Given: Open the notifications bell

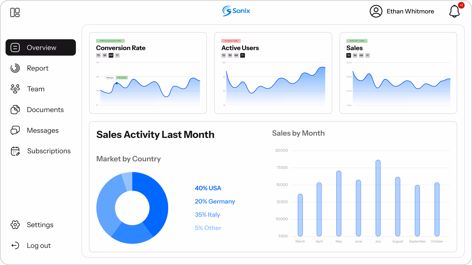Looking at the screenshot, I should [x=454, y=12].
